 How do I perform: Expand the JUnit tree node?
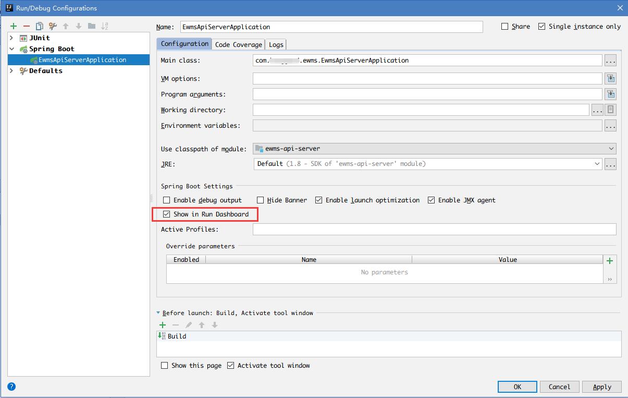tap(11, 38)
